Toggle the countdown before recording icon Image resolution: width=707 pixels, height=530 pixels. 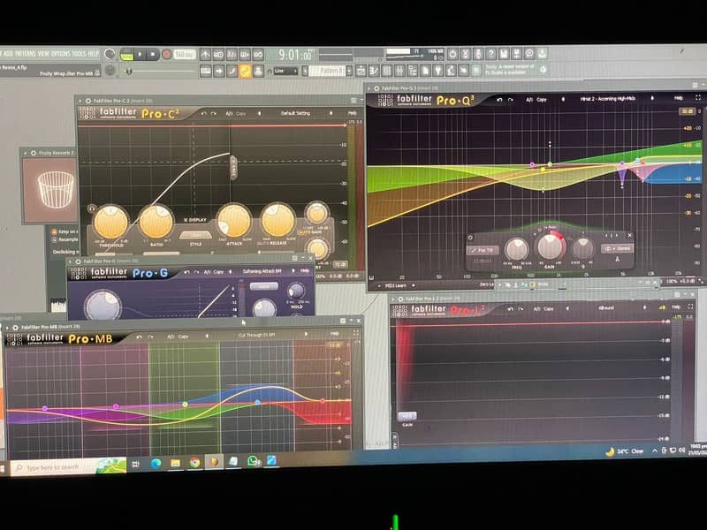[x=232, y=55]
